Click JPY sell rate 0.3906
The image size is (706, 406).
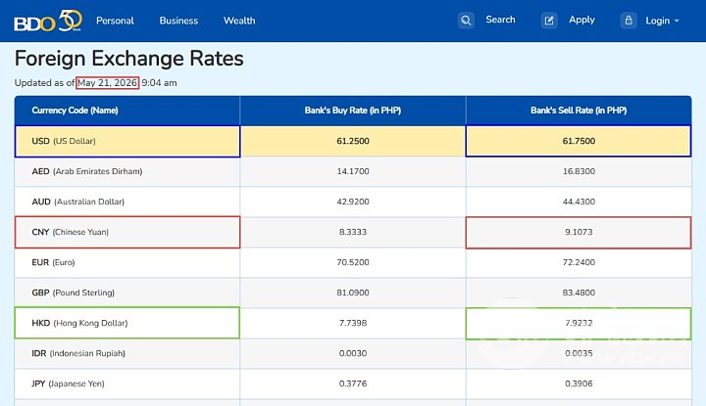(x=579, y=383)
